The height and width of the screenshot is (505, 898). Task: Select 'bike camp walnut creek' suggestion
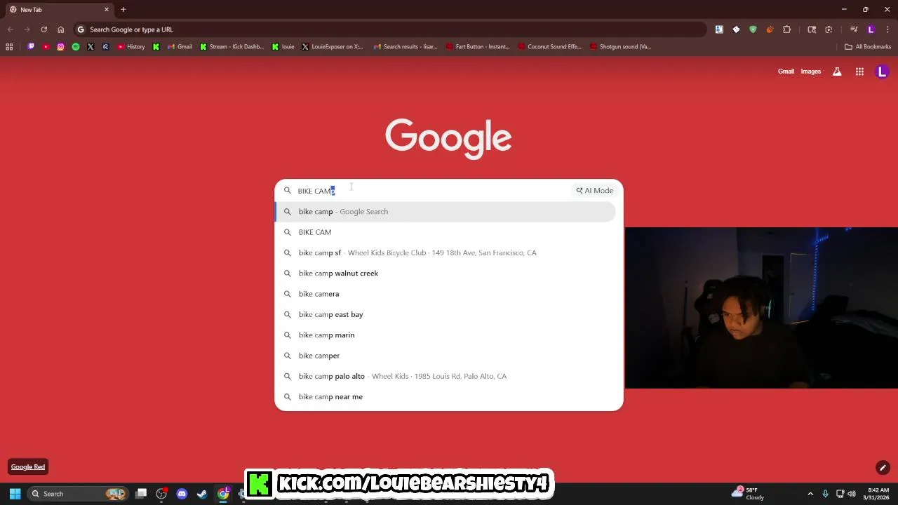(445, 274)
